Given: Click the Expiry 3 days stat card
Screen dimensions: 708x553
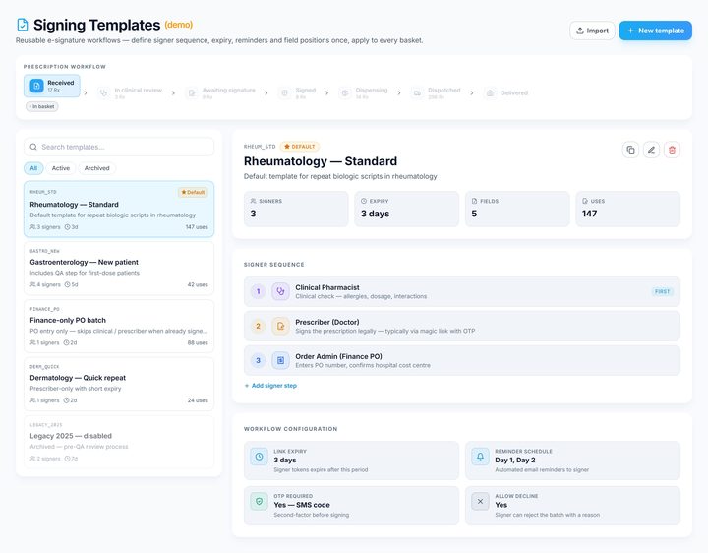Looking at the screenshot, I should pyautogui.click(x=407, y=209).
